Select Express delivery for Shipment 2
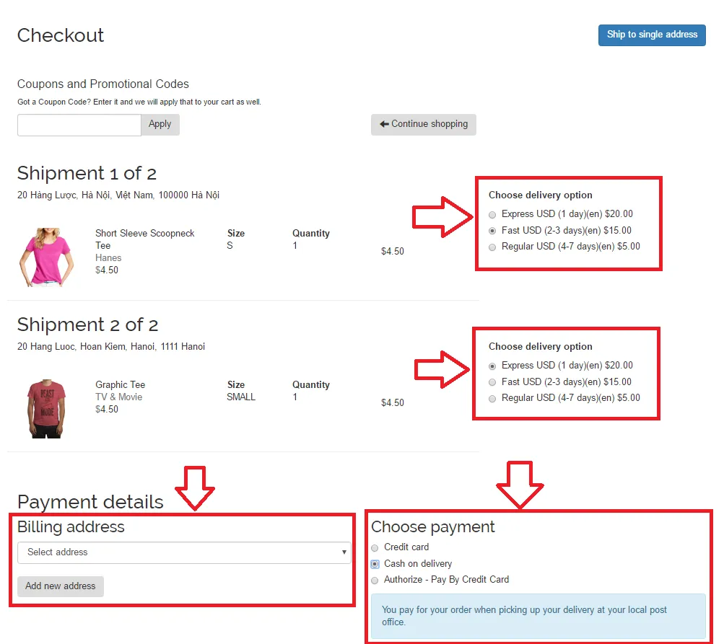 (x=492, y=366)
